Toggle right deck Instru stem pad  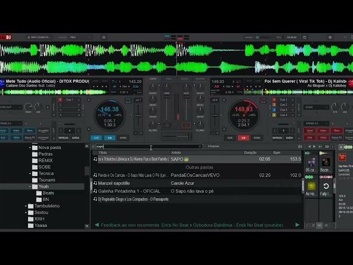point(323,130)
